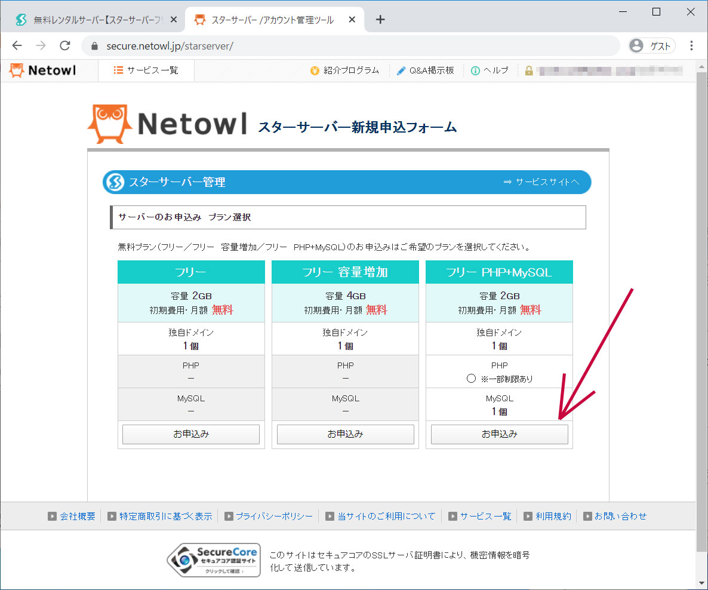Click the address bar URL field
This screenshot has width=708, height=590.
click(x=350, y=46)
